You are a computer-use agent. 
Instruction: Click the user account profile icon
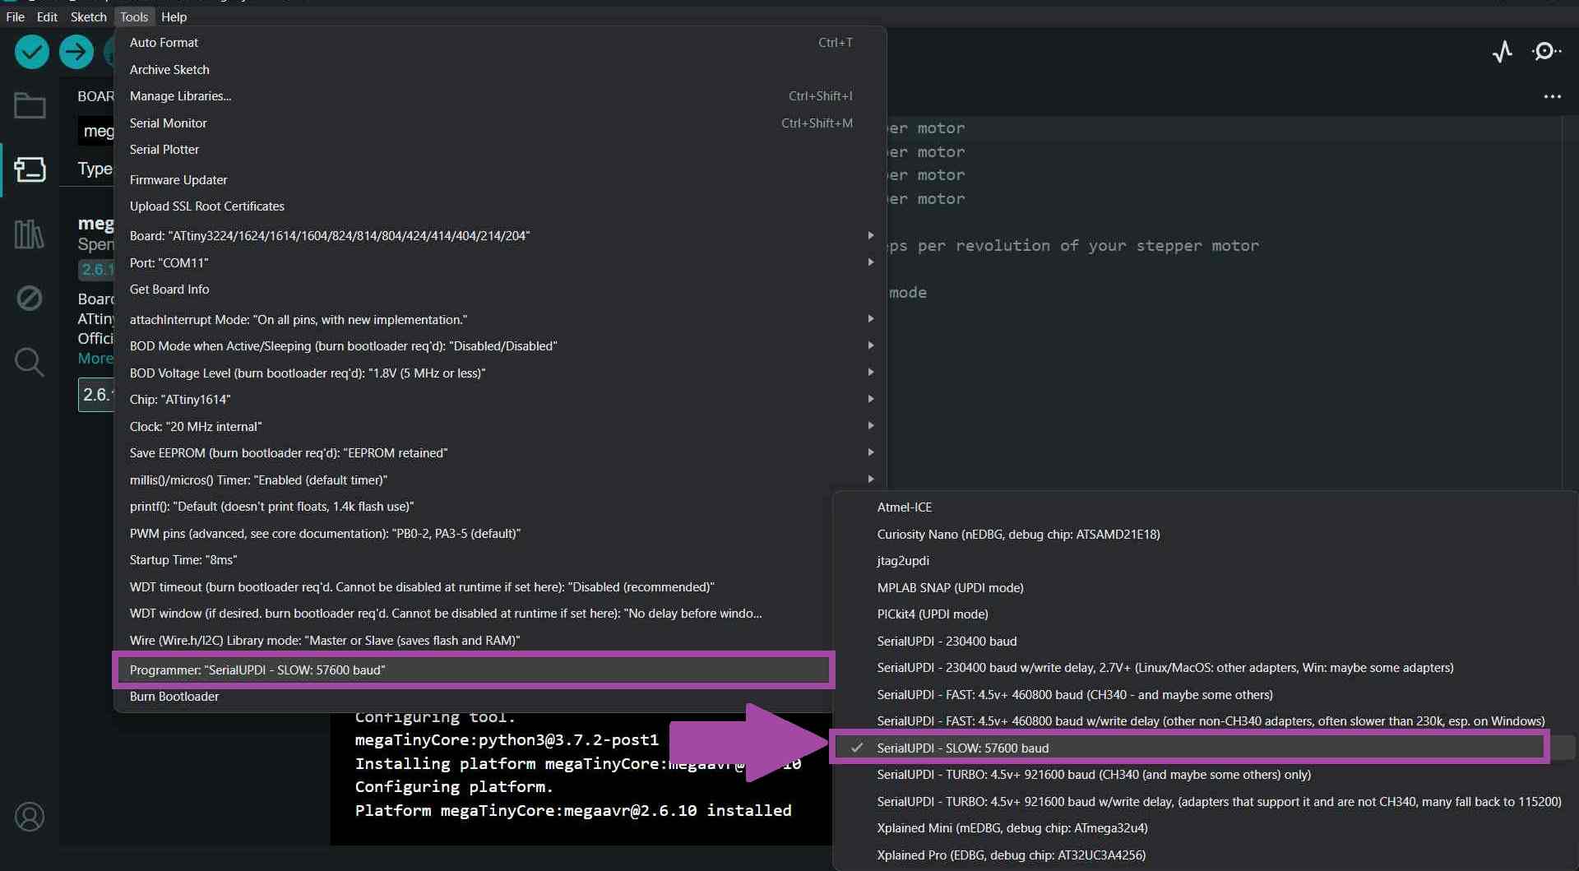(x=30, y=817)
